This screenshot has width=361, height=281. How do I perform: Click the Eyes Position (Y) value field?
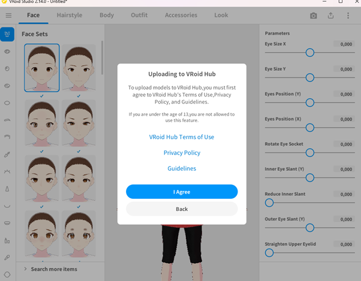coord(344,94)
